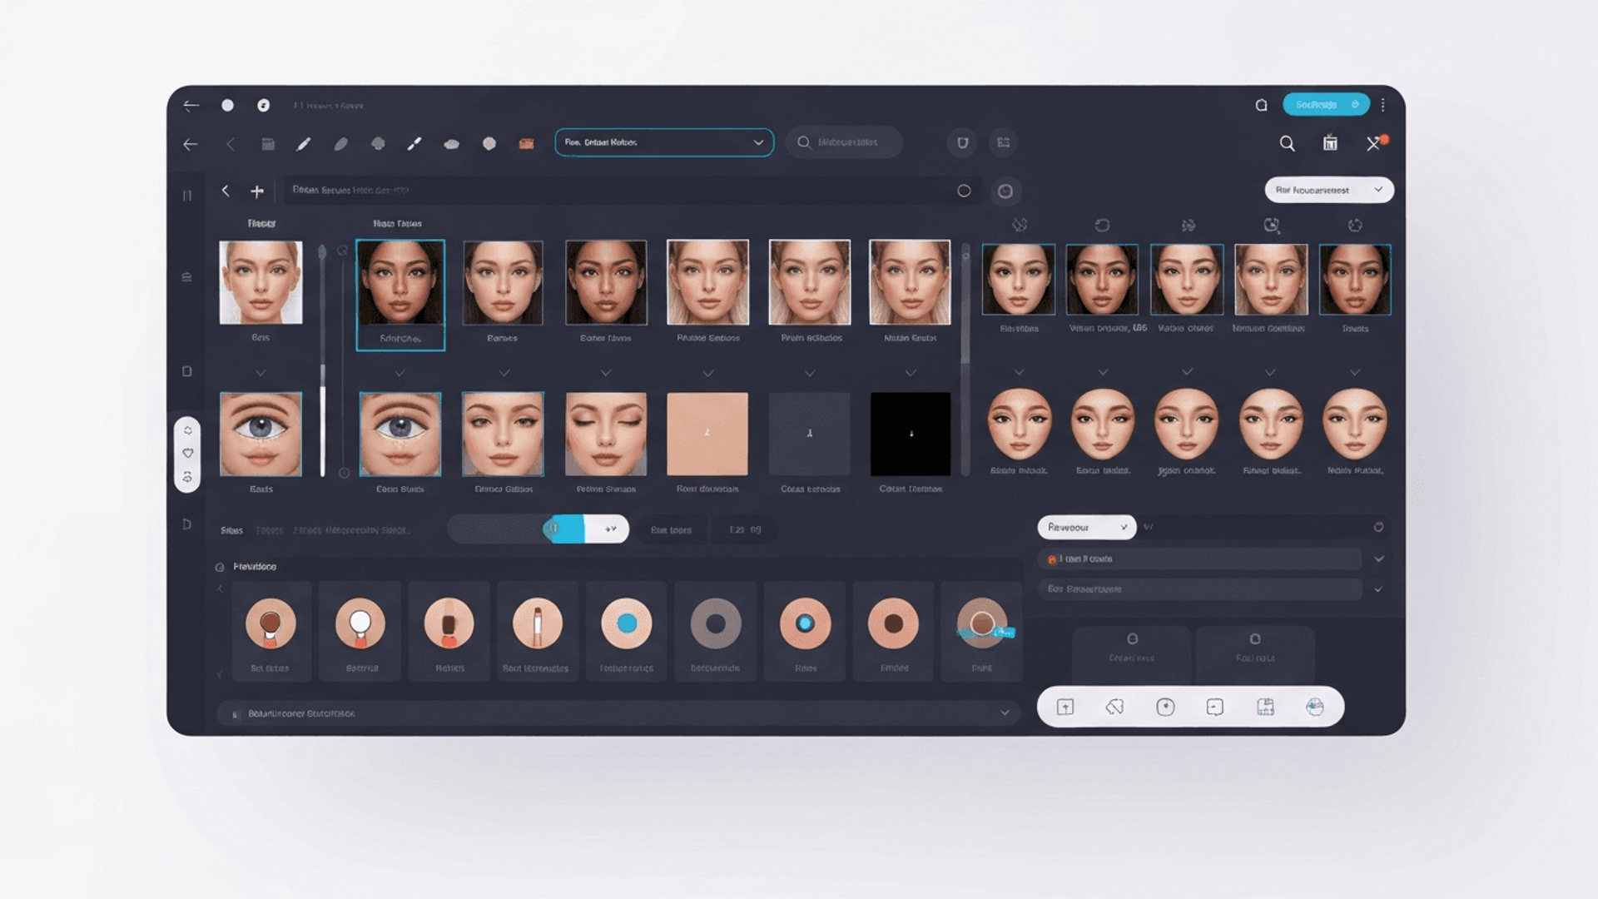The width and height of the screenshot is (1598, 899).
Task: Click the round shield icon button
Action: tap(962, 142)
